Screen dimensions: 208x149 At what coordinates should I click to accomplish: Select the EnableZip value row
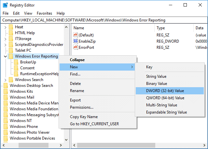click(x=140, y=41)
